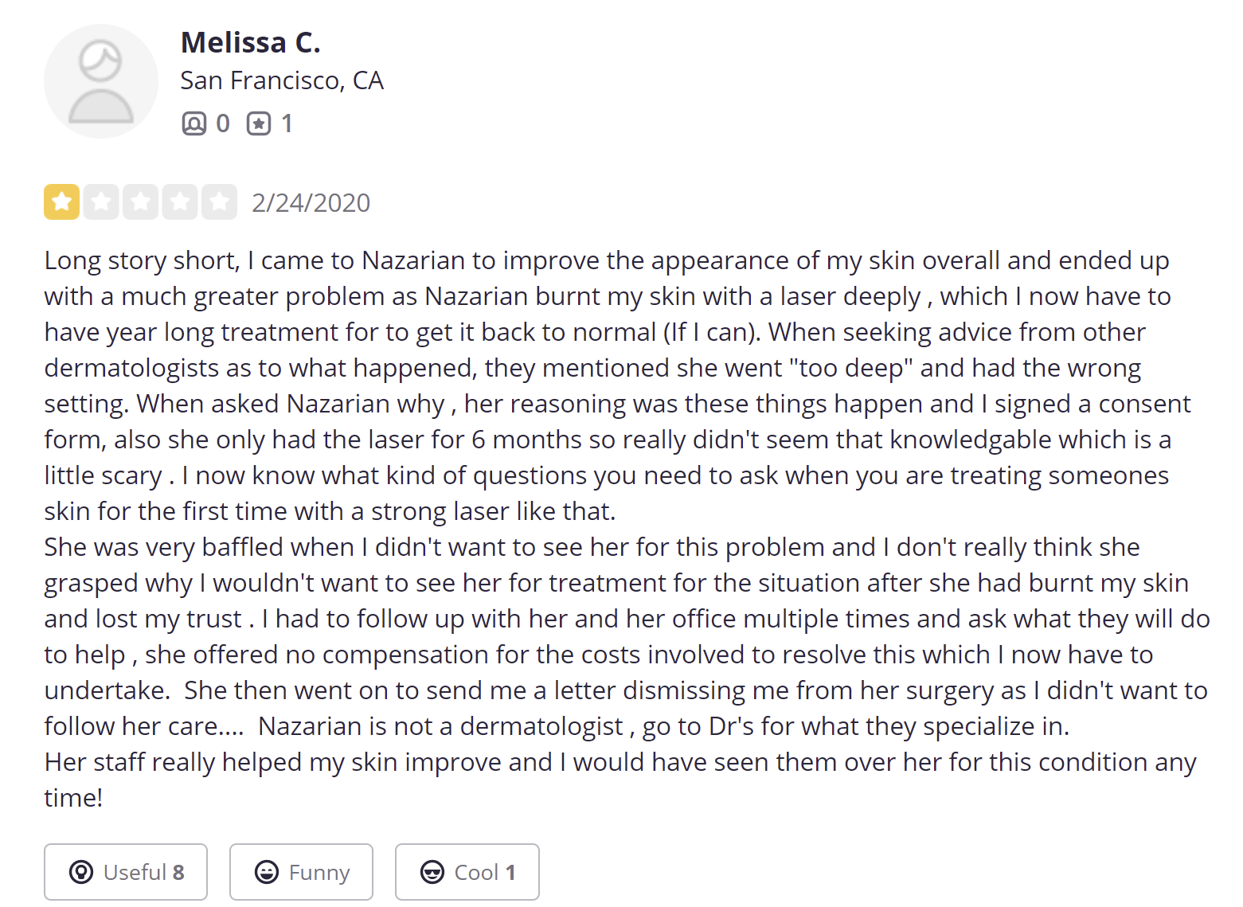Vote the review as Funny
Screen dimensions: 1243x907
click(x=301, y=872)
